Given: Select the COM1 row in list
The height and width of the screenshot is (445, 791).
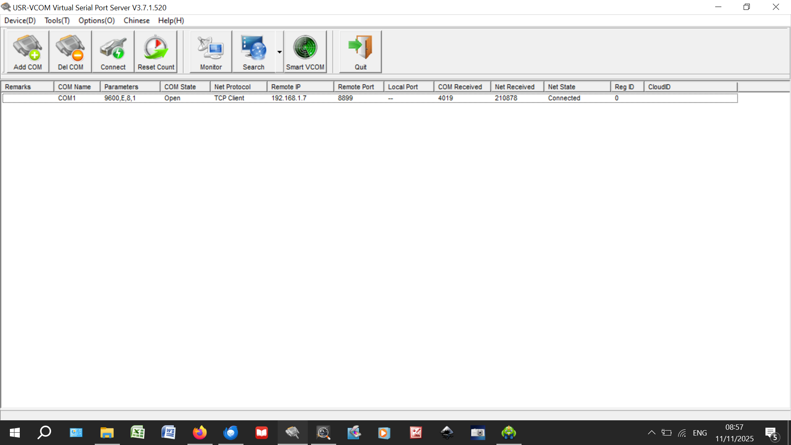Looking at the screenshot, I should [x=67, y=98].
